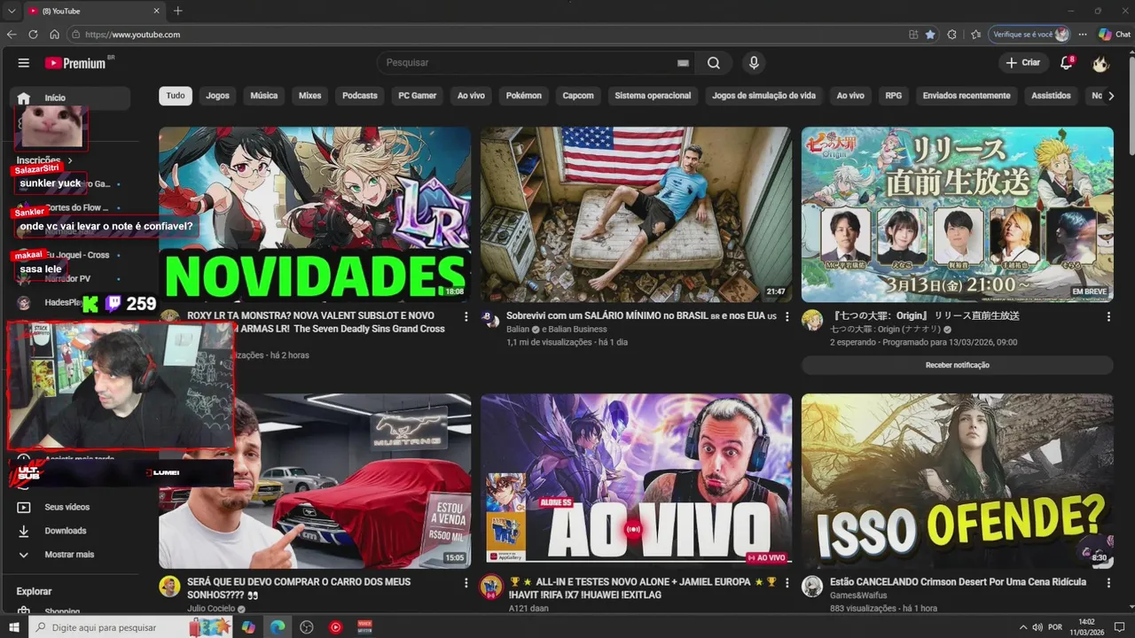Click the Receber notificação button
The image size is (1135, 638).
tap(957, 365)
